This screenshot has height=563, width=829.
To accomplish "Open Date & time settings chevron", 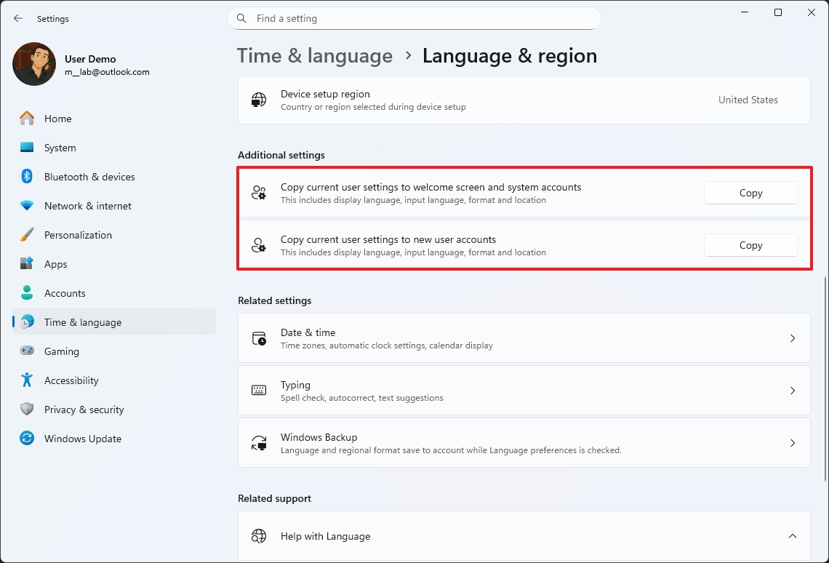I will click(x=793, y=338).
